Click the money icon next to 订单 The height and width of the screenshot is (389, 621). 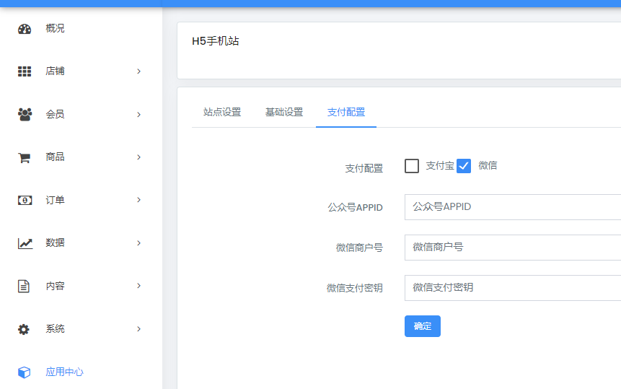coord(25,200)
